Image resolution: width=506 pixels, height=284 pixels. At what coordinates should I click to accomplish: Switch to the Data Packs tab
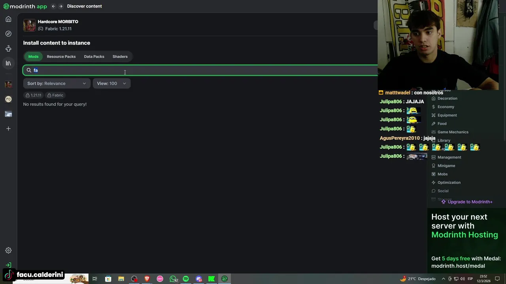click(94, 56)
